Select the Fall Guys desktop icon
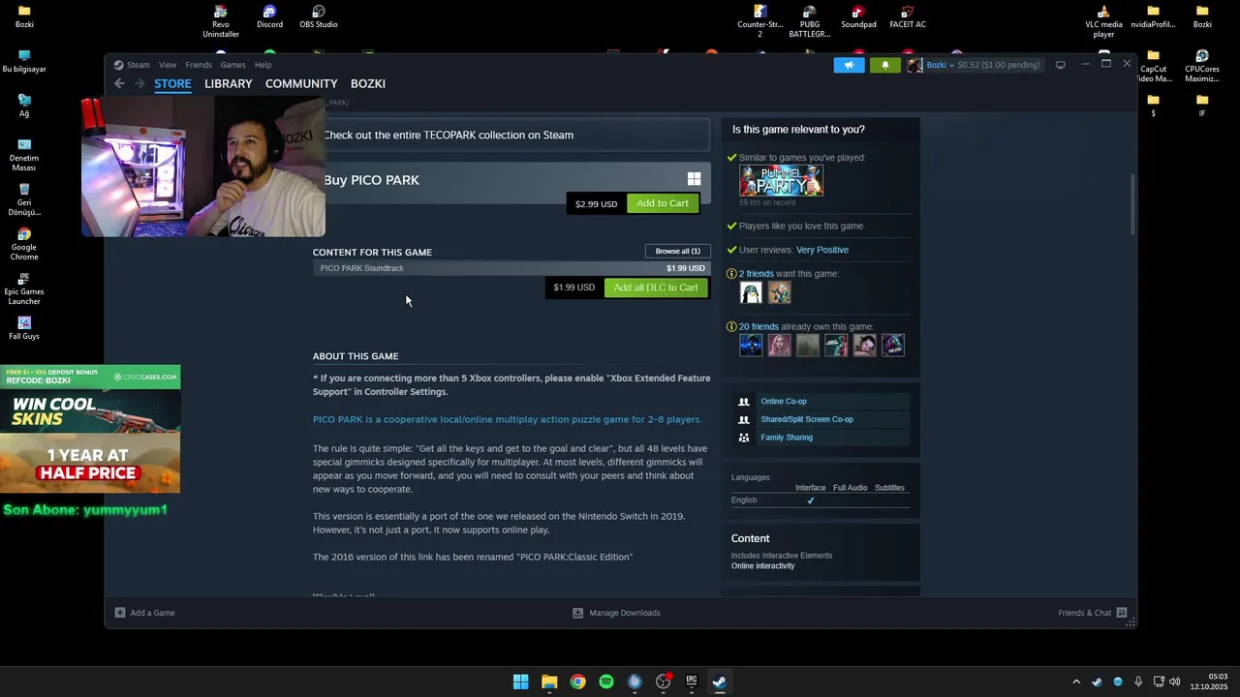The image size is (1240, 697). pyautogui.click(x=24, y=328)
